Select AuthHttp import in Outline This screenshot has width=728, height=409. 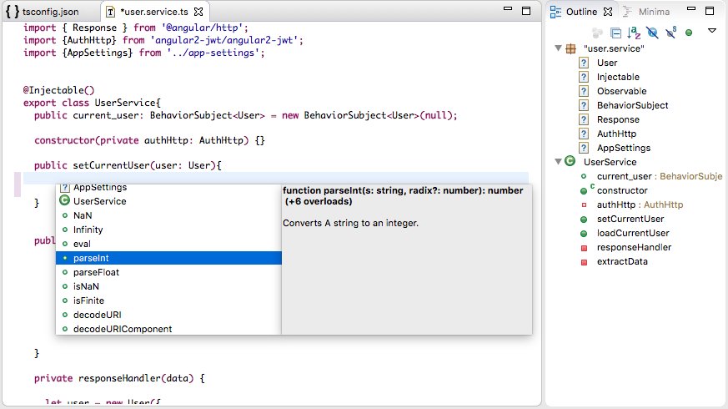click(616, 134)
